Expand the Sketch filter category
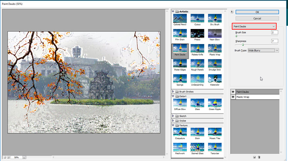The width and height of the screenshot is (288, 161). pos(173,116)
